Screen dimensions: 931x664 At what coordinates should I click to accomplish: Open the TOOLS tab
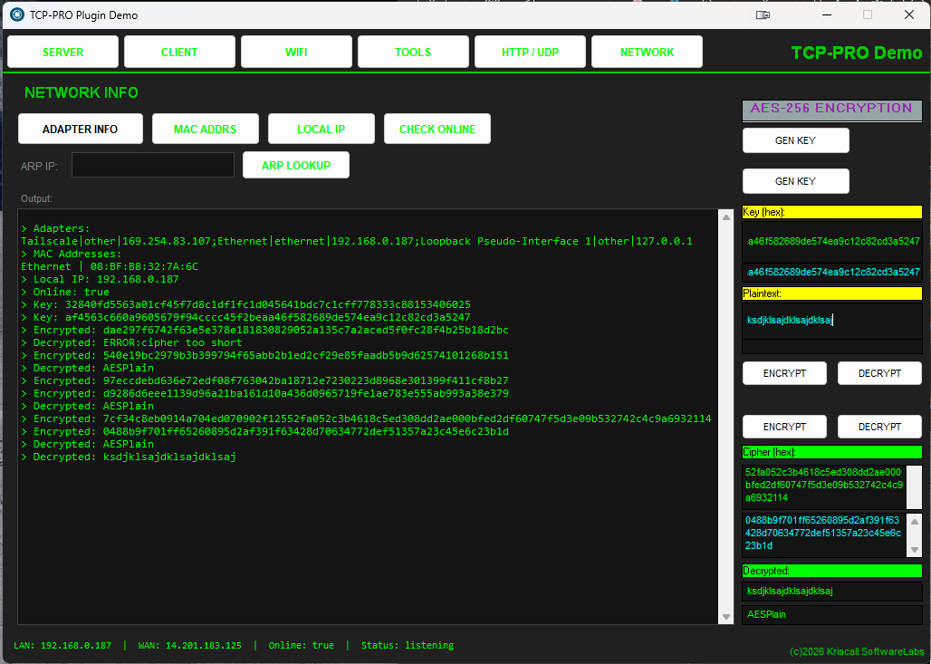pyautogui.click(x=413, y=52)
